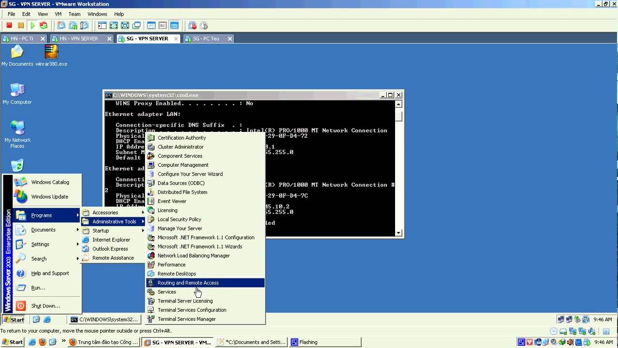Click Run... in the Start menu

(47, 288)
